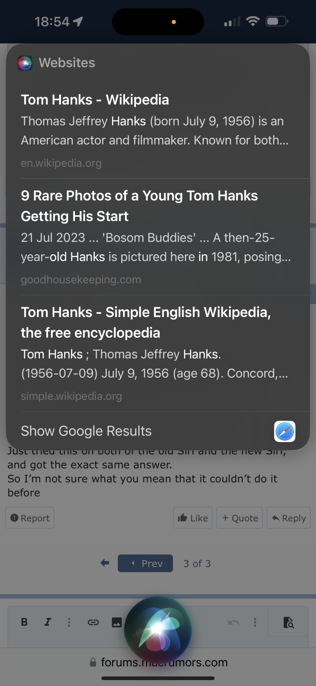Viewport: 316px width, 686px height.
Task: Report the forum post
Action: [x=30, y=518]
